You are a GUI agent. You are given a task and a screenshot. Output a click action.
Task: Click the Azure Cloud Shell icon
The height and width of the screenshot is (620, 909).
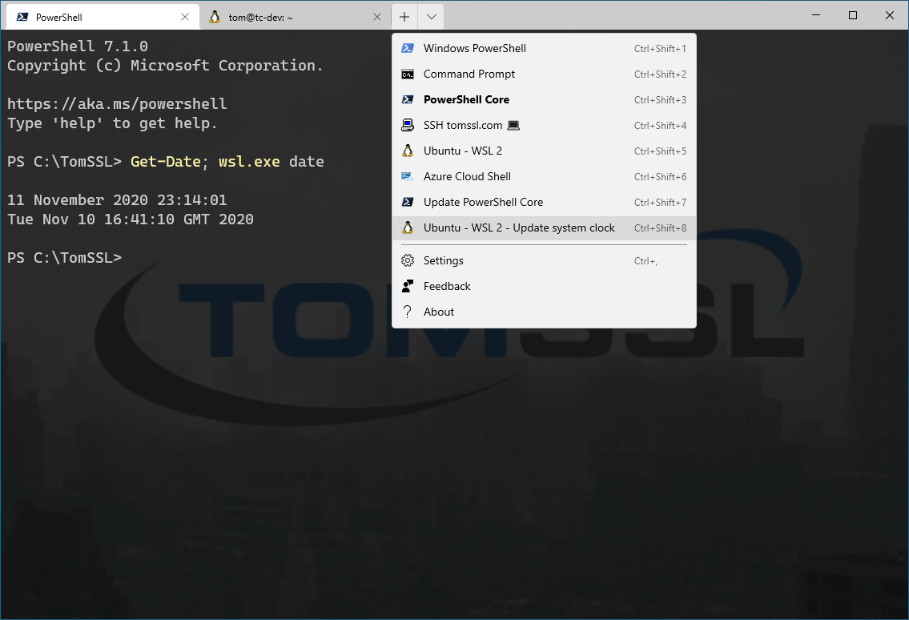(x=408, y=176)
